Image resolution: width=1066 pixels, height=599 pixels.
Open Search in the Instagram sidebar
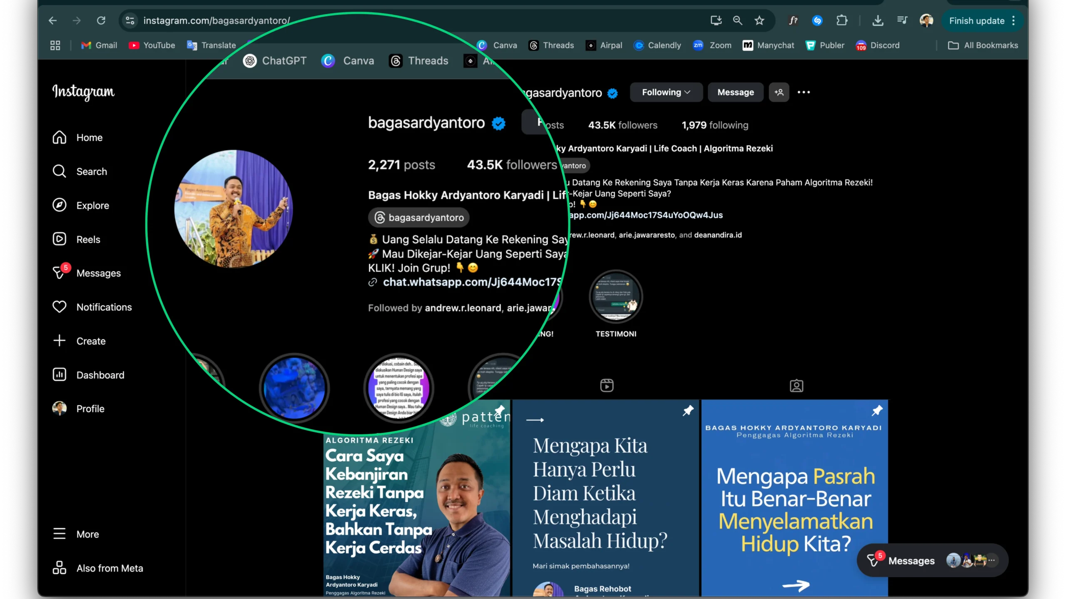(80, 171)
